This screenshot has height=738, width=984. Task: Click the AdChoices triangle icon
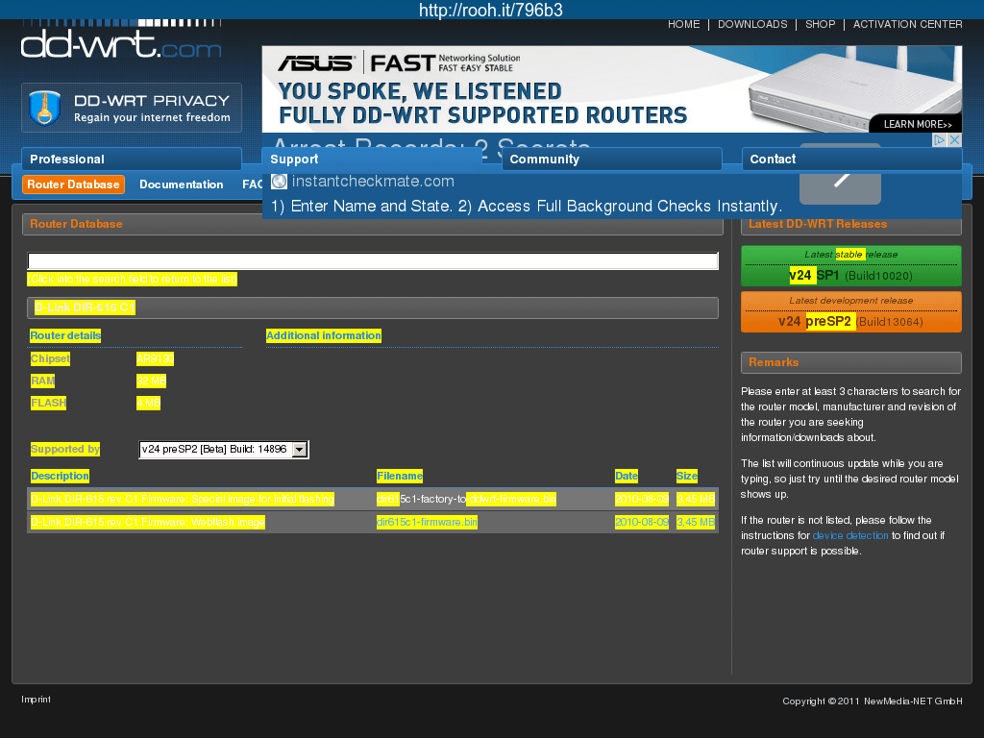pos(941,140)
